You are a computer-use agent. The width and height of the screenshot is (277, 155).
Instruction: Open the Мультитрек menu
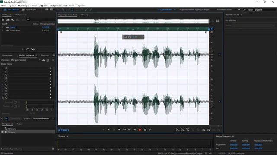point(24,6)
